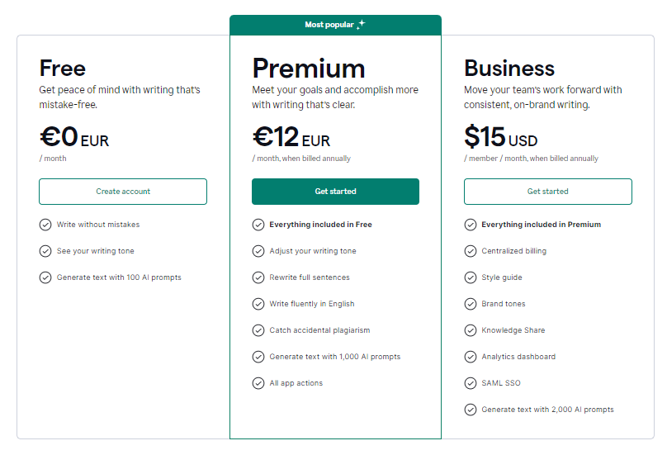Click checkmark icon beside See your writing tone

click(x=45, y=251)
